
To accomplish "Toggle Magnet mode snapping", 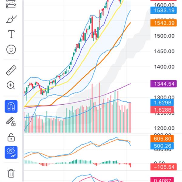I will [x=11, y=106].
